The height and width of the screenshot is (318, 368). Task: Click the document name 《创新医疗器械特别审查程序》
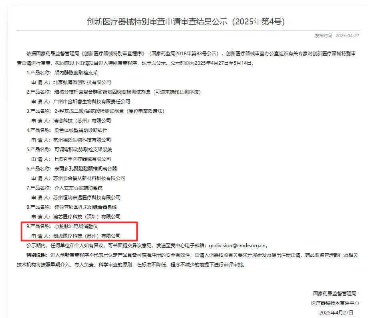pos(113,54)
